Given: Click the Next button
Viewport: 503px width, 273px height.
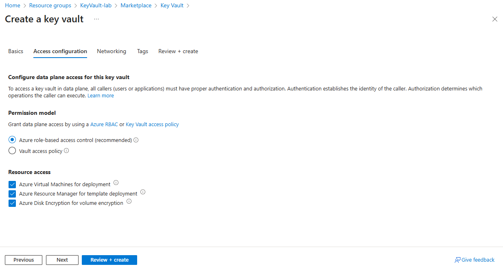Looking at the screenshot, I should coord(62,260).
